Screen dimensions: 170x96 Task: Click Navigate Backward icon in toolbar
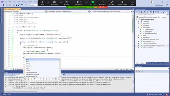[3, 5]
